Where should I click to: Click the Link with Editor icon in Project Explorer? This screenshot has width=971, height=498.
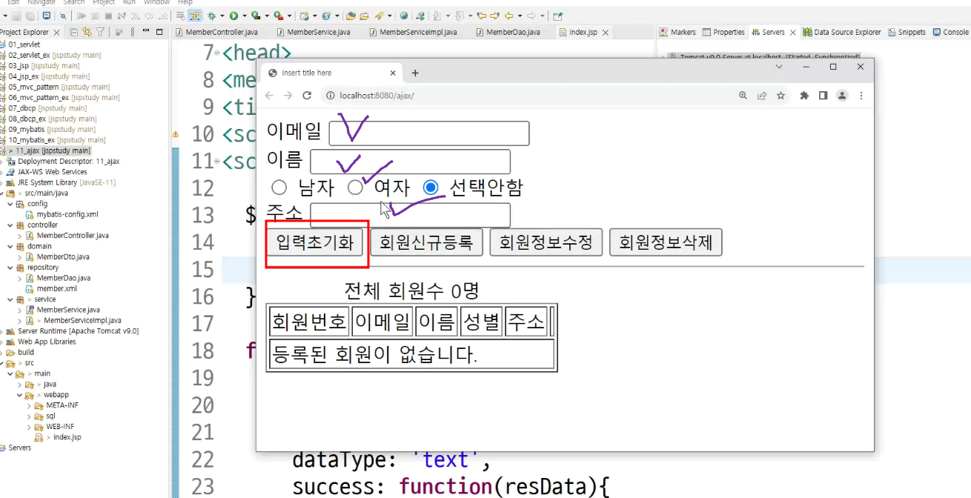click(87, 32)
